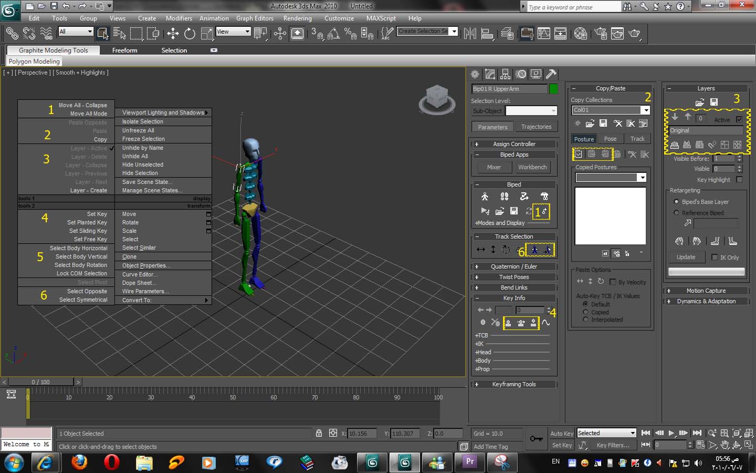This screenshot has height=473, width=756.
Task: Open Render Setup teapot icon
Action: point(601,34)
